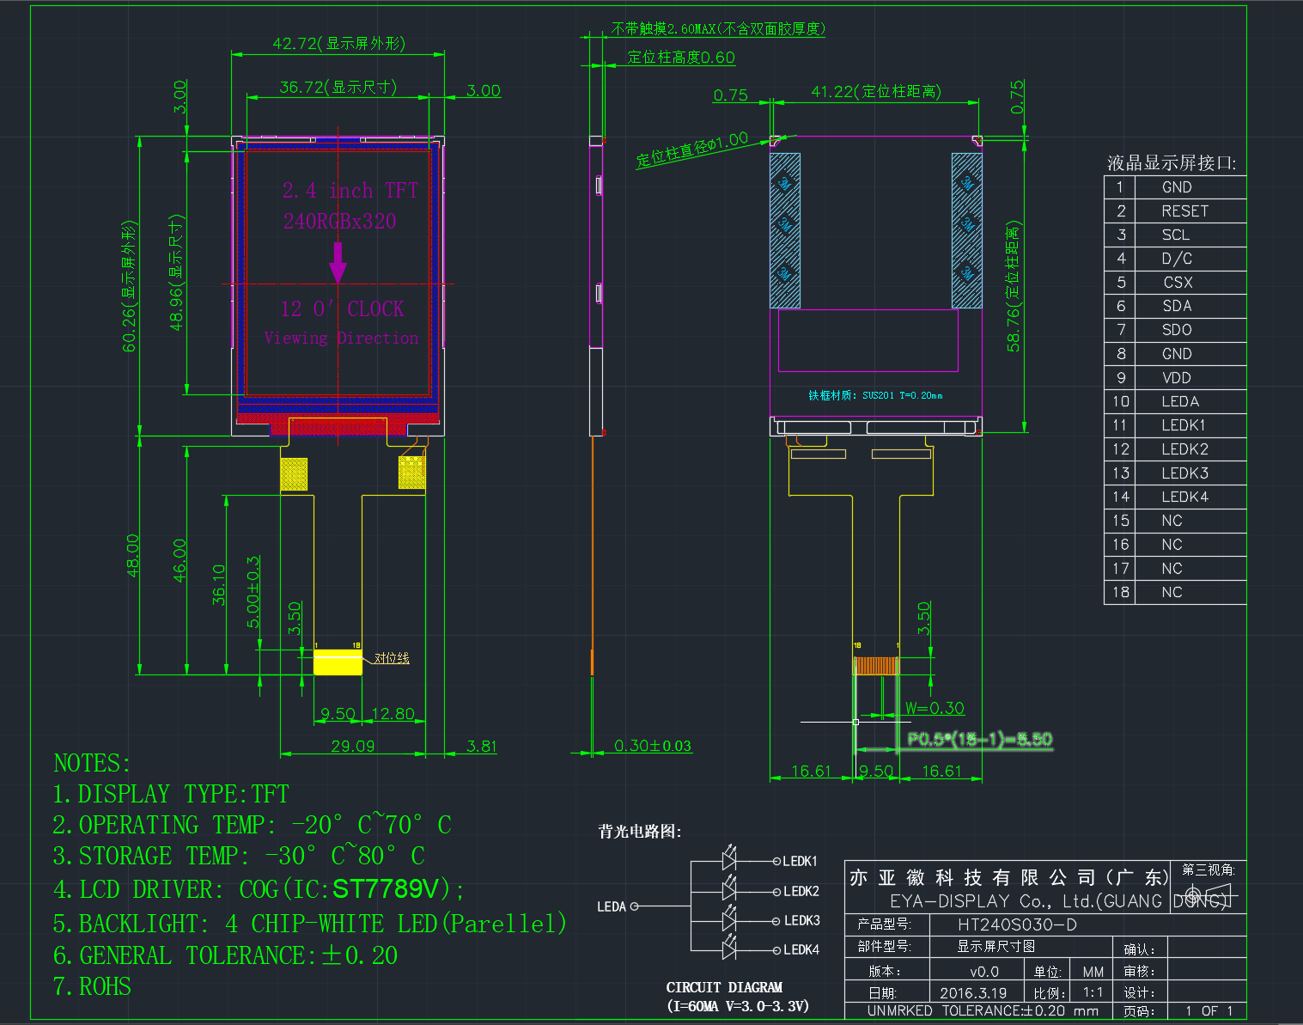Viewport: 1303px width, 1025px height.
Task: Click the "1.DISPLAY TYPE:TFT" note line
Action: click(x=171, y=794)
